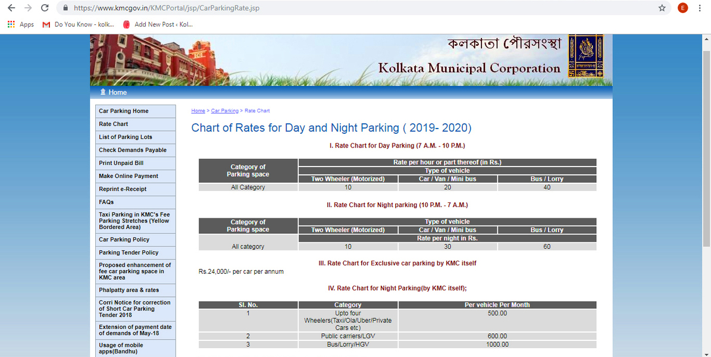Click the browser forward arrow
This screenshot has width=711, height=357.
click(27, 8)
